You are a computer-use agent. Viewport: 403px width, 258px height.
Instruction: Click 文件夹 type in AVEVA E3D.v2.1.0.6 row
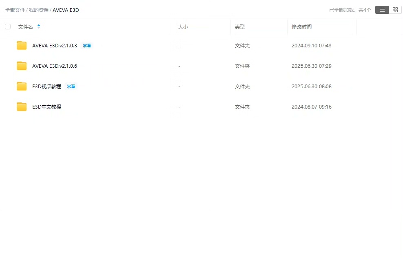pyautogui.click(x=242, y=66)
